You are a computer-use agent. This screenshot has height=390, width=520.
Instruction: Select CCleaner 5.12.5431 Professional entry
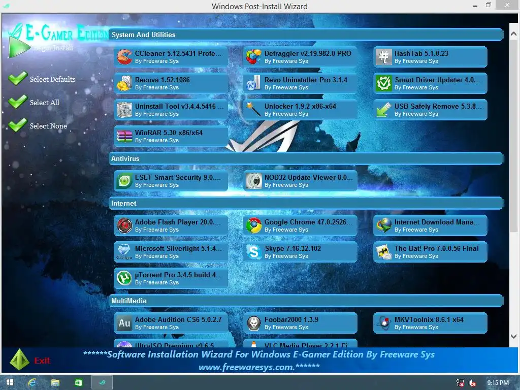pos(171,57)
